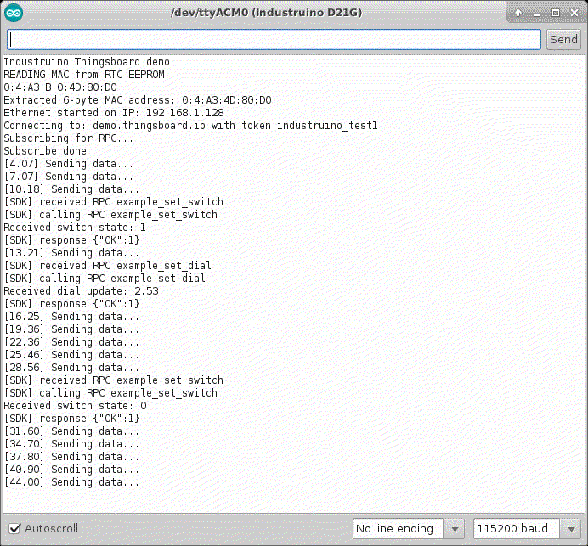Close the serial monitor window
Image resolution: width=588 pixels, height=546 pixels.
tap(573, 13)
